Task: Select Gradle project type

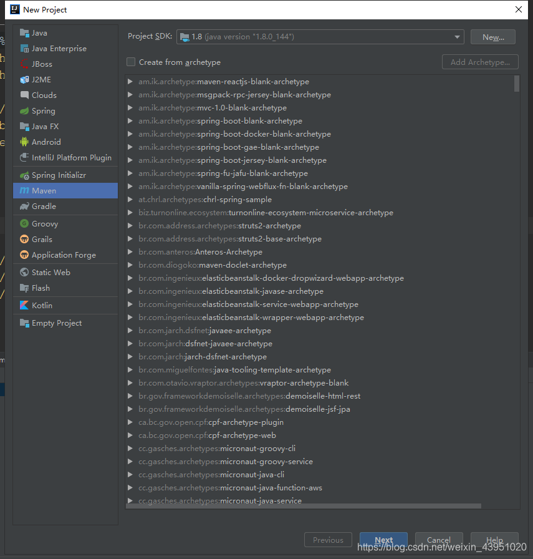Action: click(x=65, y=207)
